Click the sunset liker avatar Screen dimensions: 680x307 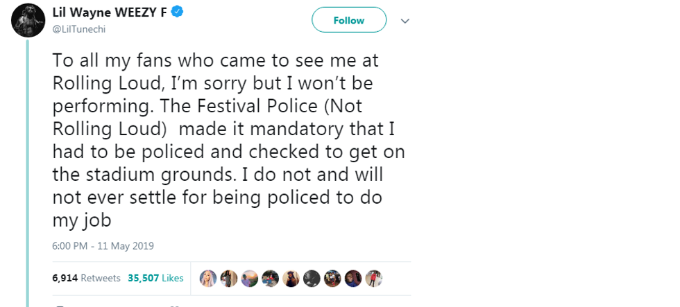point(250,278)
